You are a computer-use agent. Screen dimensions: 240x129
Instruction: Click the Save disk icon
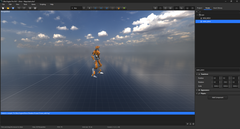point(13,8)
